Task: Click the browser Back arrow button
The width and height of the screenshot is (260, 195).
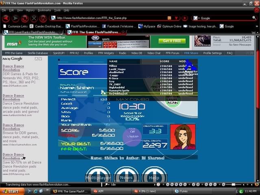Action: 6,18
